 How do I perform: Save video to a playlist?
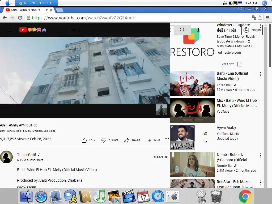pos(153,140)
